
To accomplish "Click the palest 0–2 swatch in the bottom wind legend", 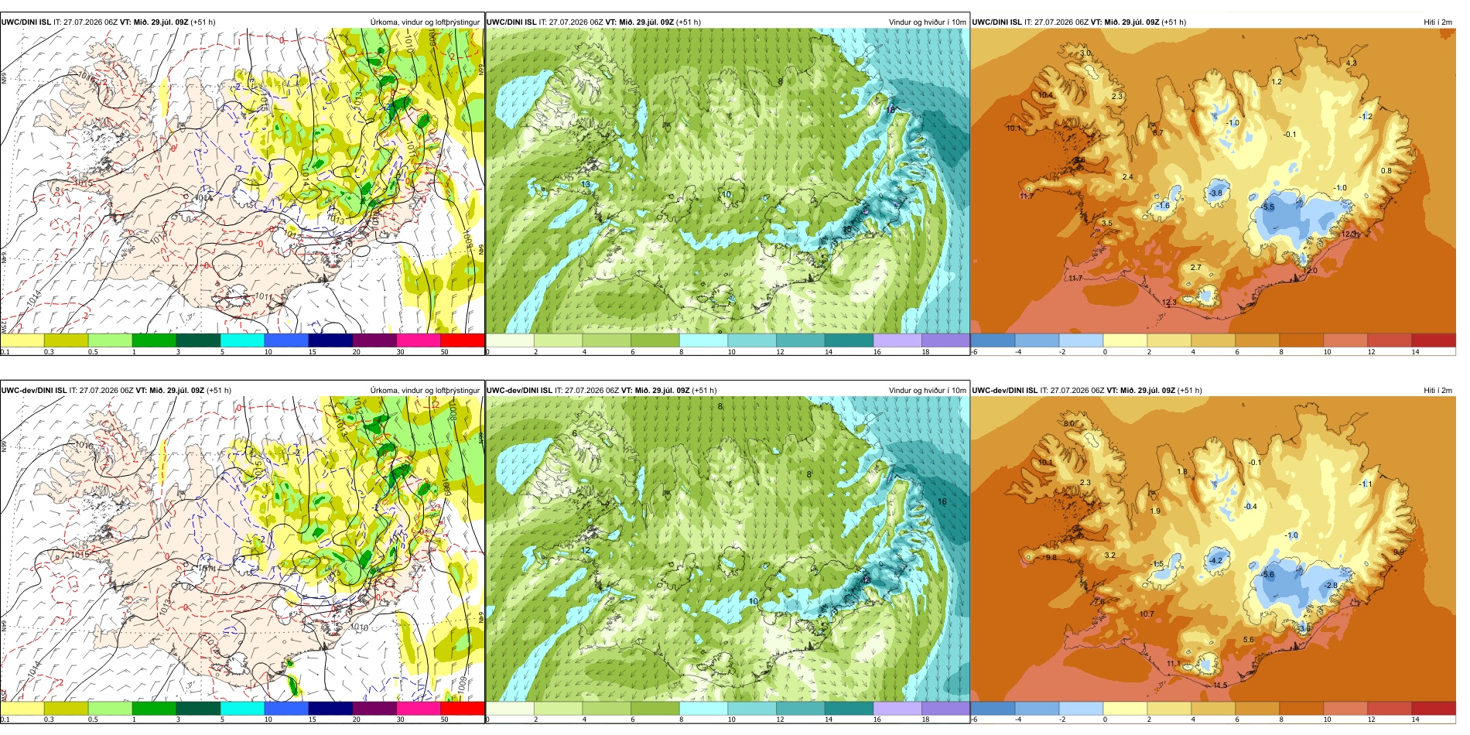I will click(x=510, y=708).
